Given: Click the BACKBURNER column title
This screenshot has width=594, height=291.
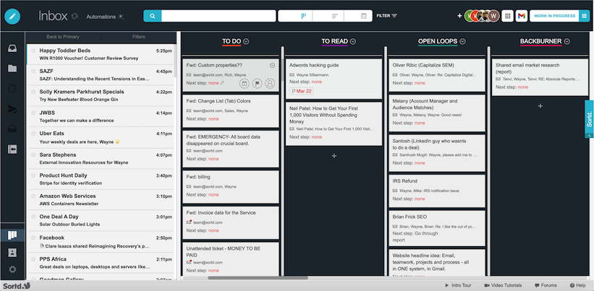Looking at the screenshot, I should tap(540, 41).
